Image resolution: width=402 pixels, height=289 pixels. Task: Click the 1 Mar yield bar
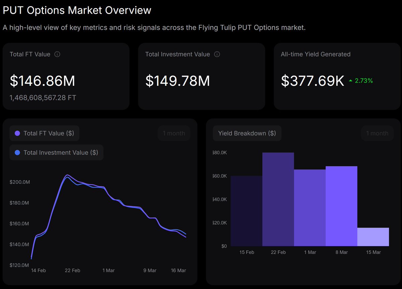coord(310,208)
